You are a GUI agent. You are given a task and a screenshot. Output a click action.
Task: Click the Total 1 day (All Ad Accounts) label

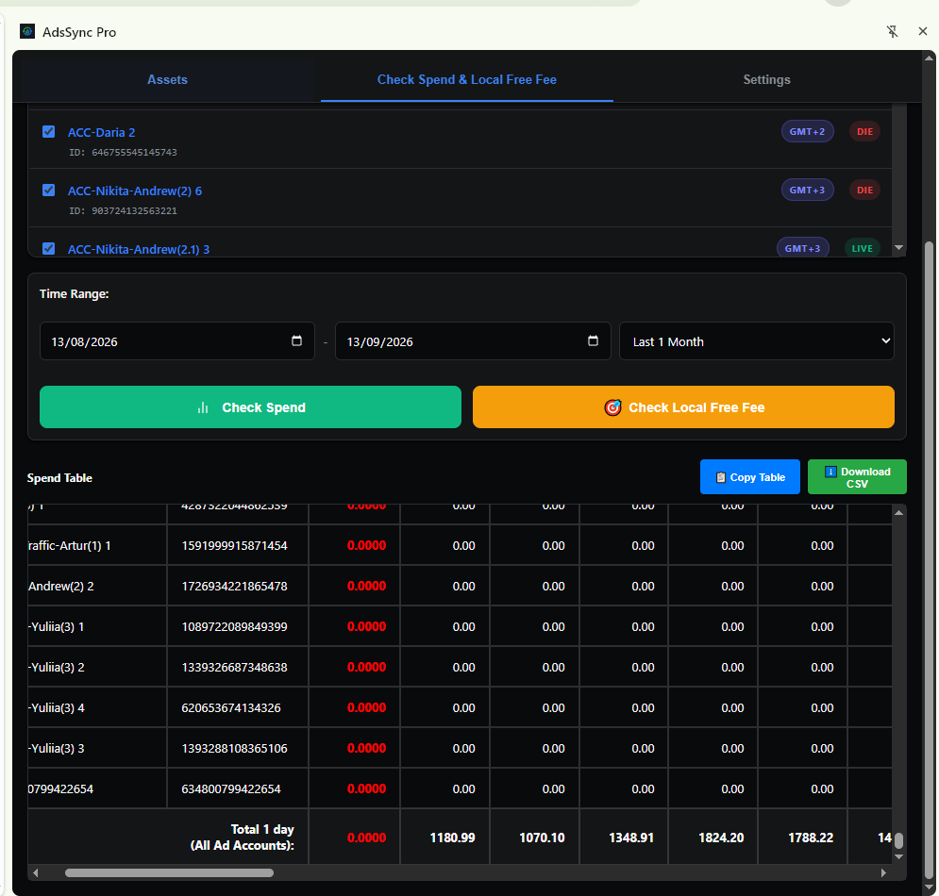pos(243,838)
